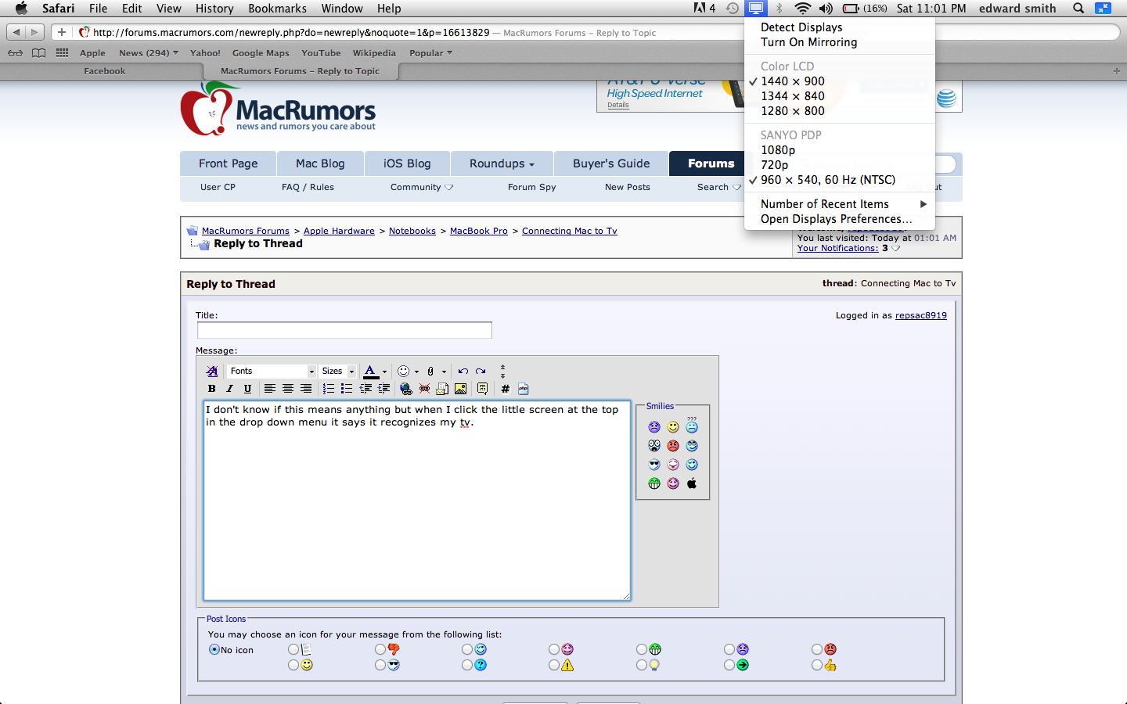Open the Bookmarks menu in menu bar
The width and height of the screenshot is (1127, 704).
click(277, 9)
